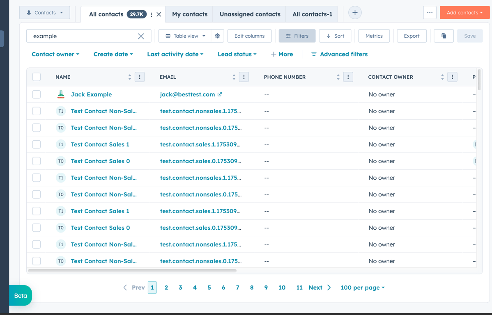The image size is (492, 315).
Task: Go to page 2
Action: [166, 288]
